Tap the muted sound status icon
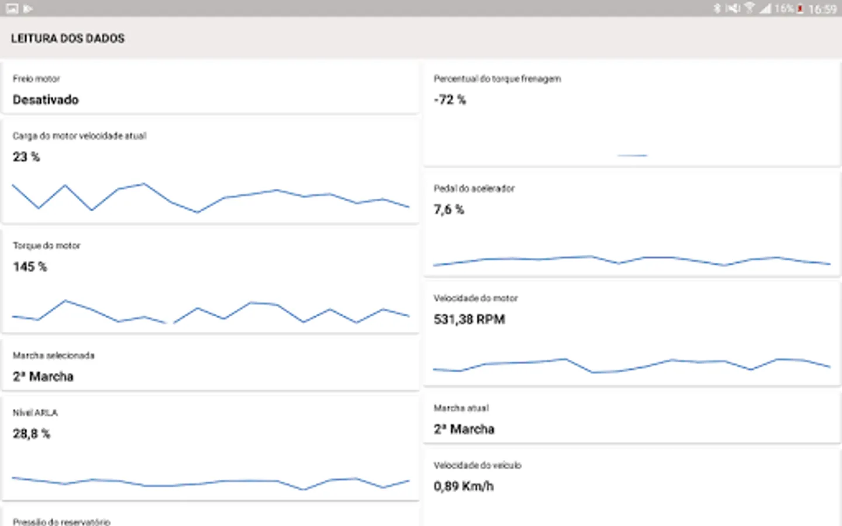The width and height of the screenshot is (842, 526). (733, 9)
